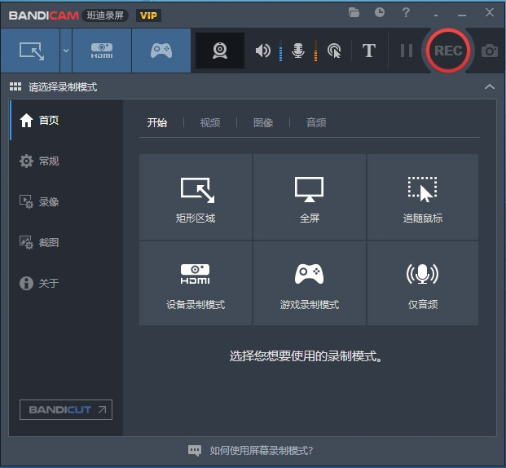This screenshot has width=506, height=468.
Task: Choose the 追随鼠标 tile
Action: [423, 197]
